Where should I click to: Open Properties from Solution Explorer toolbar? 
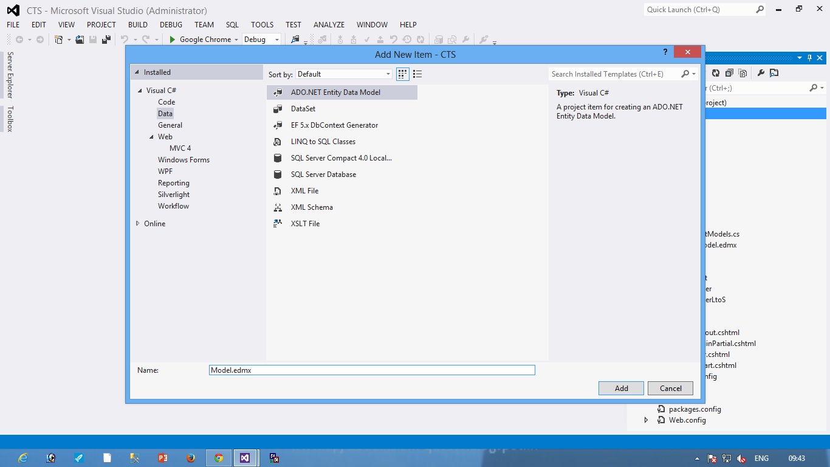pos(761,72)
